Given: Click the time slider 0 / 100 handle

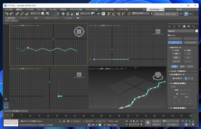Looking at the screenshot, I should click(x=16, y=111).
